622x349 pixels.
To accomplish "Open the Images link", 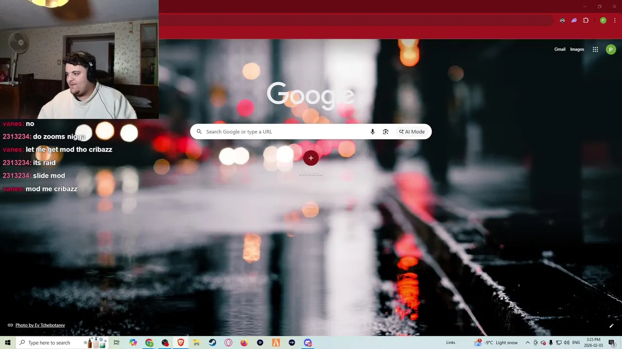I will [x=577, y=49].
